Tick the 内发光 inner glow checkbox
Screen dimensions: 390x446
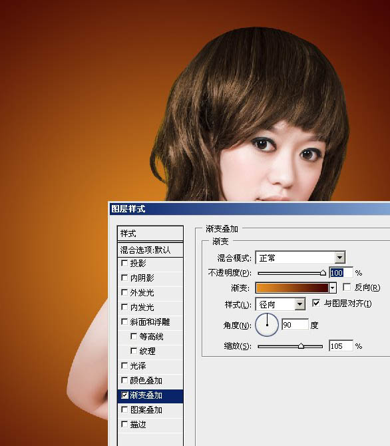124,307
